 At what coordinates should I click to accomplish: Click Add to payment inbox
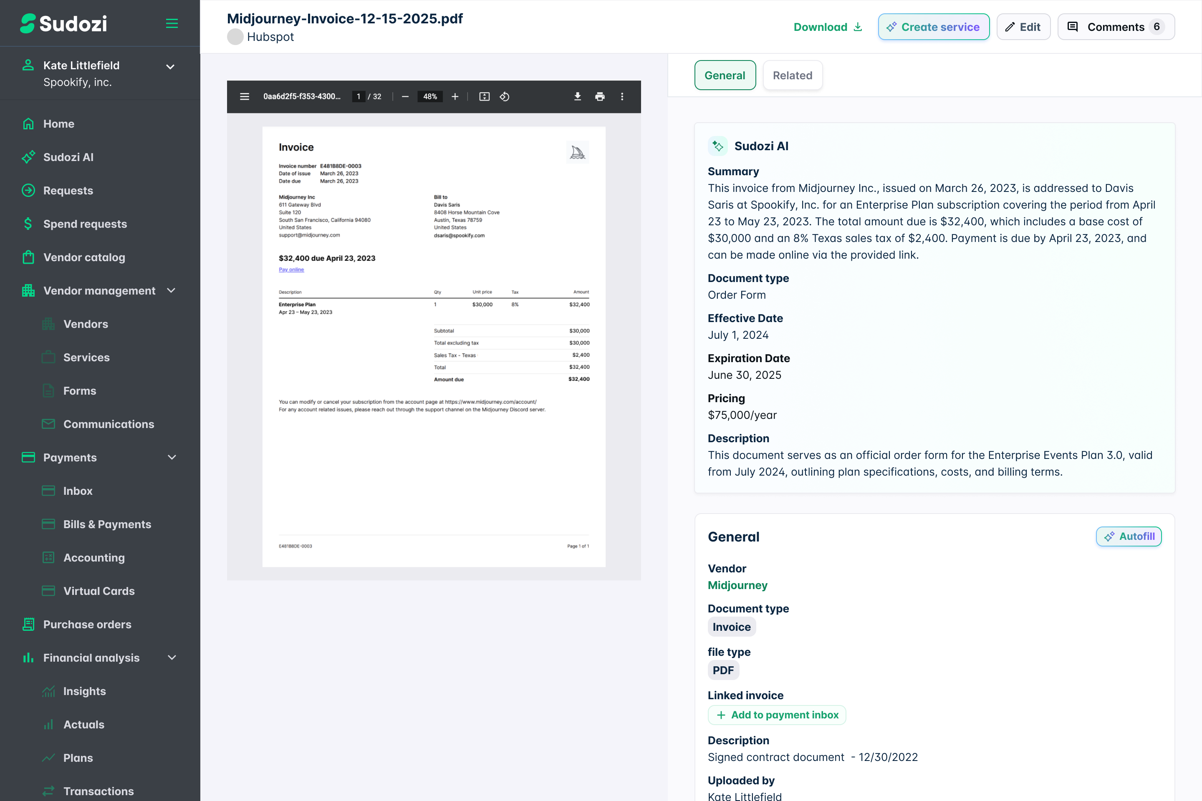777,715
